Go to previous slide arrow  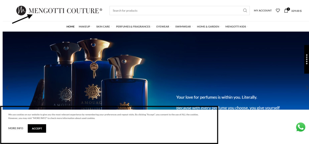pyautogui.click(x=8, y=88)
